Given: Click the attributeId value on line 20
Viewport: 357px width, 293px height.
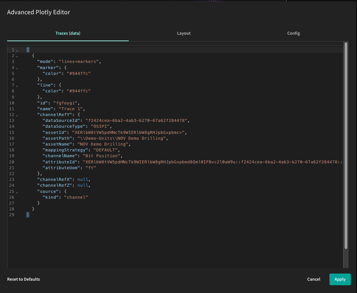Looking at the screenshot, I should click(x=213, y=162).
